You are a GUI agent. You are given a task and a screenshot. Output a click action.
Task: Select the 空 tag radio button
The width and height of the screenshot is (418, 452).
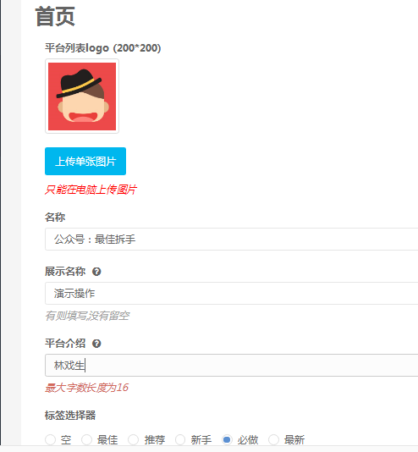click(x=51, y=440)
